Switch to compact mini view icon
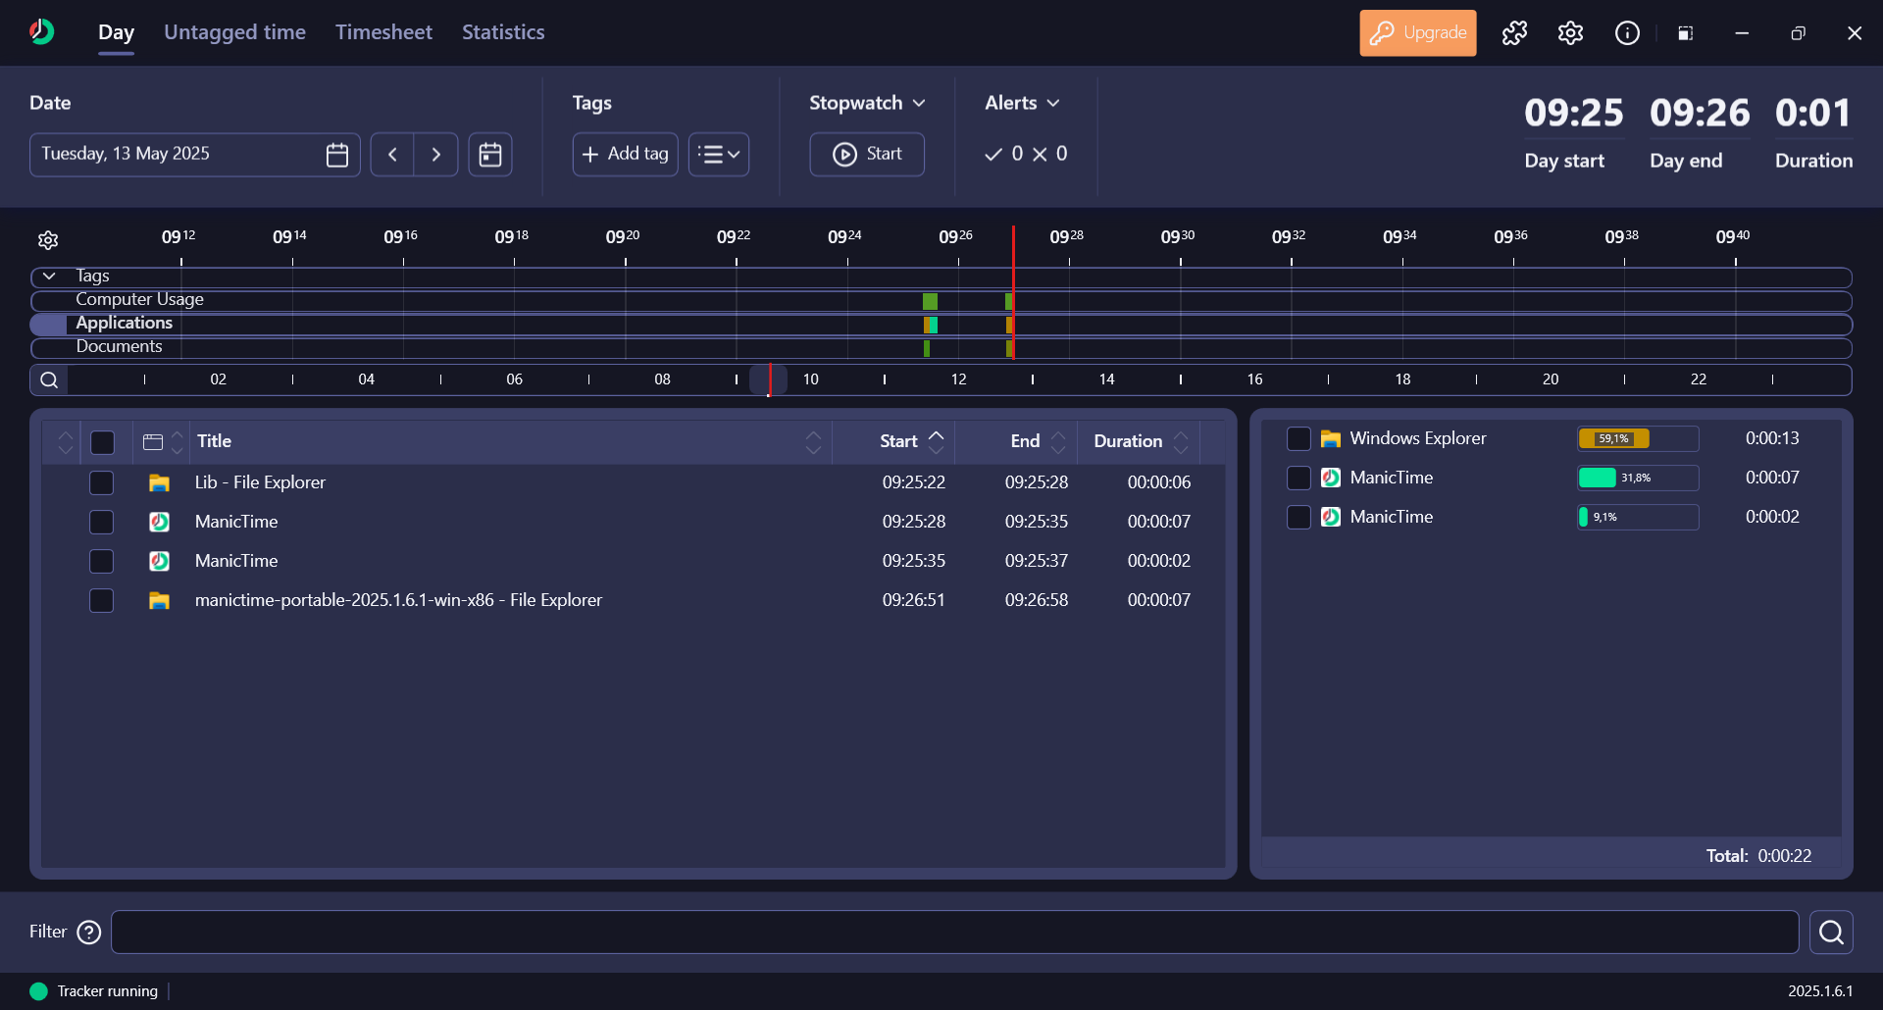The height and width of the screenshot is (1010, 1883). point(1685,33)
